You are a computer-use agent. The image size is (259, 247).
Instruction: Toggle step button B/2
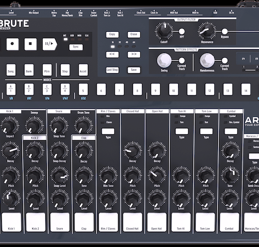pos(29,90)
